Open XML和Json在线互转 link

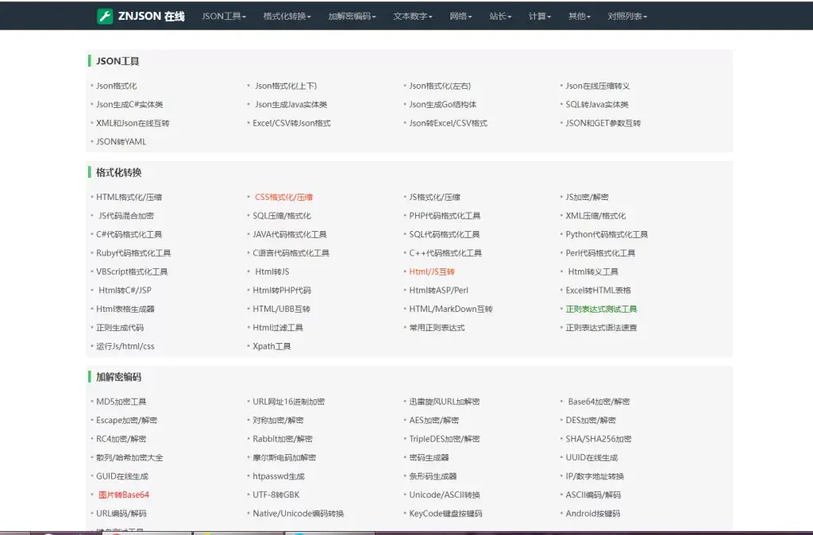tap(133, 123)
